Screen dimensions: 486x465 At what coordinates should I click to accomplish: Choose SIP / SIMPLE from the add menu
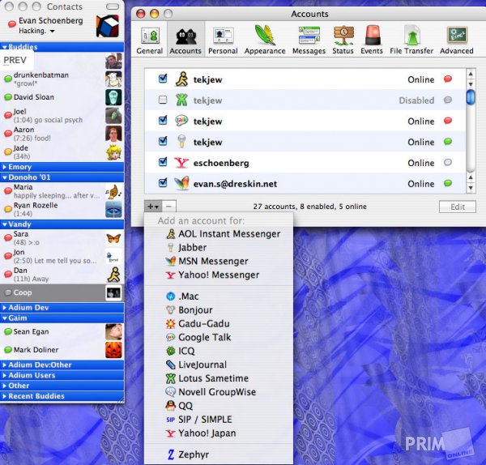[219, 420]
